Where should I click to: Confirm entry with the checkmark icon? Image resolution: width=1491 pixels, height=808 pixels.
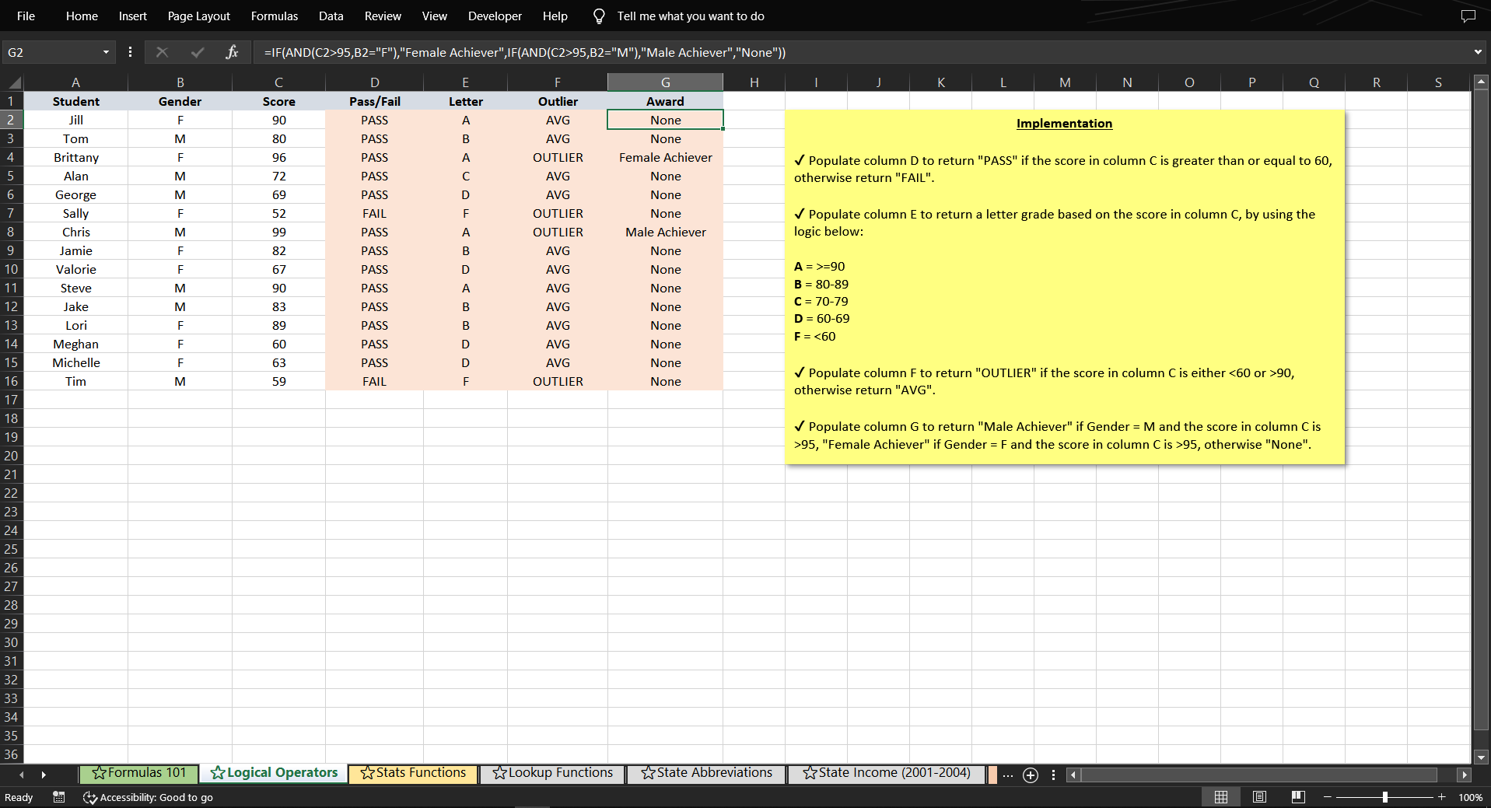coord(197,52)
